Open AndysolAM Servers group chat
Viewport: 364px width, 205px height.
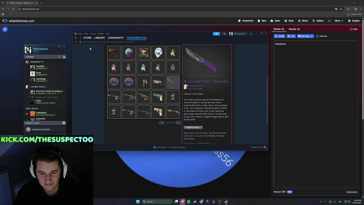(x=41, y=129)
